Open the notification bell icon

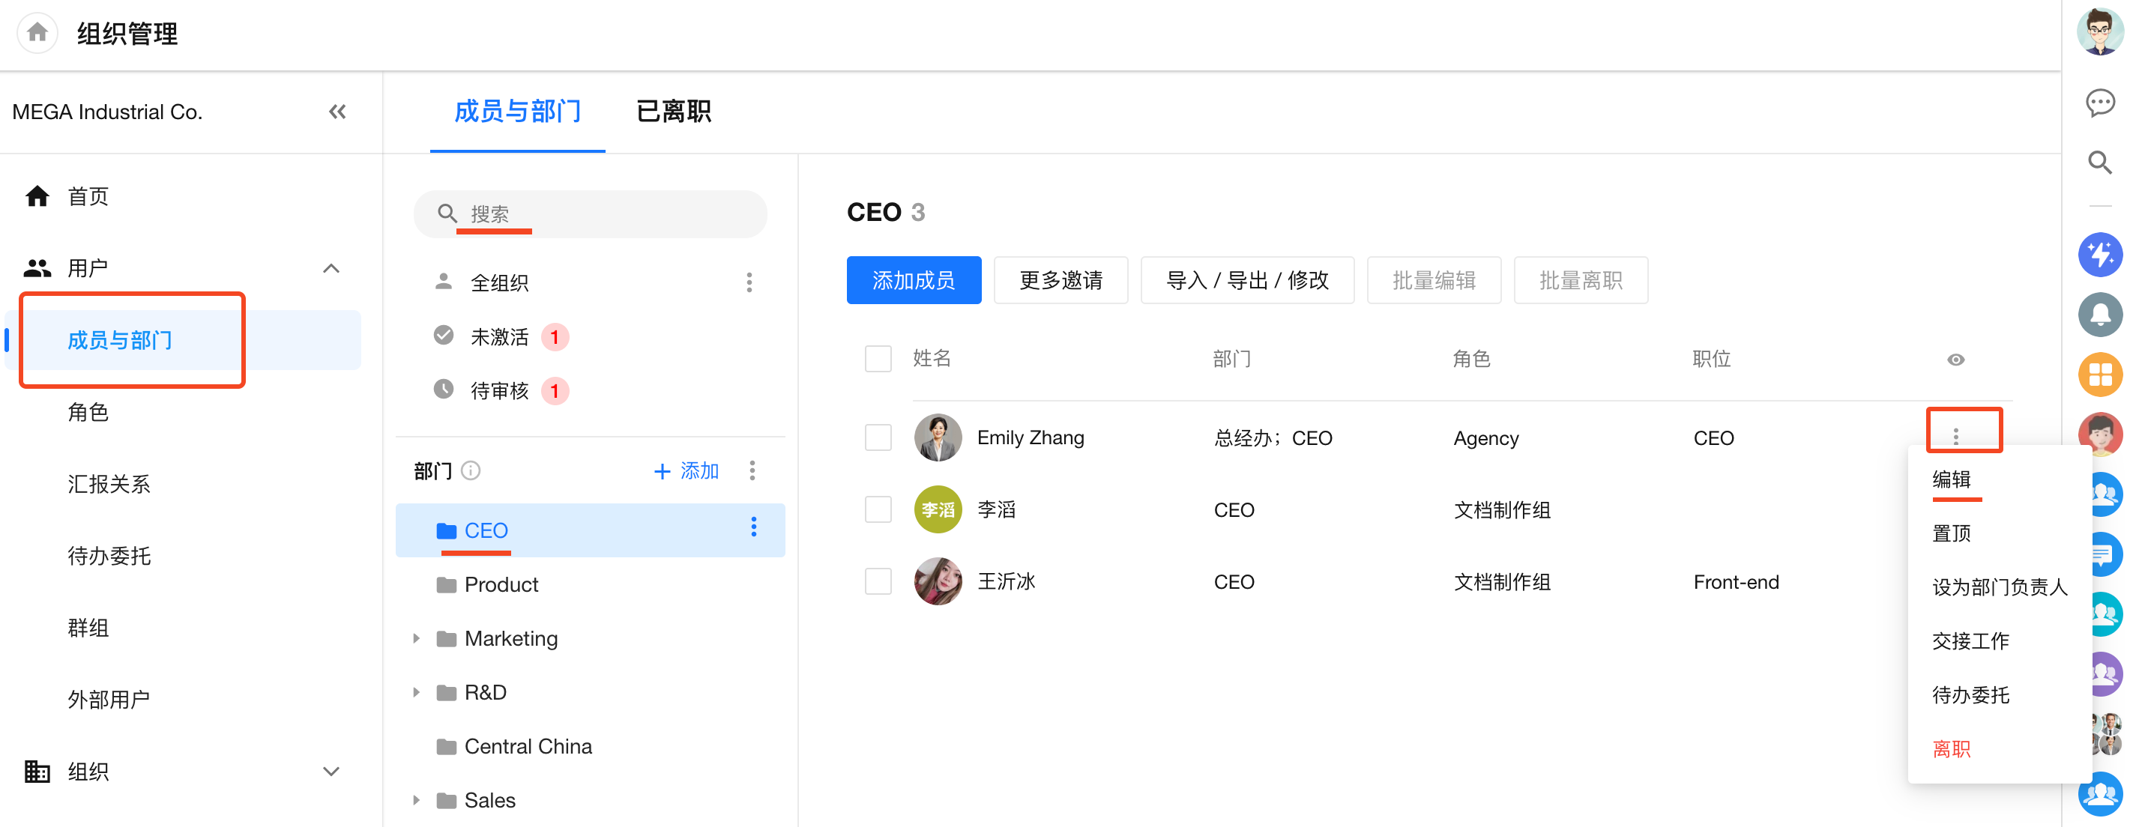pyautogui.click(x=2099, y=315)
